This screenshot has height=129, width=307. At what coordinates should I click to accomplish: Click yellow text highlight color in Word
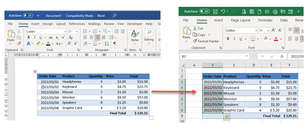pos(39,43)
